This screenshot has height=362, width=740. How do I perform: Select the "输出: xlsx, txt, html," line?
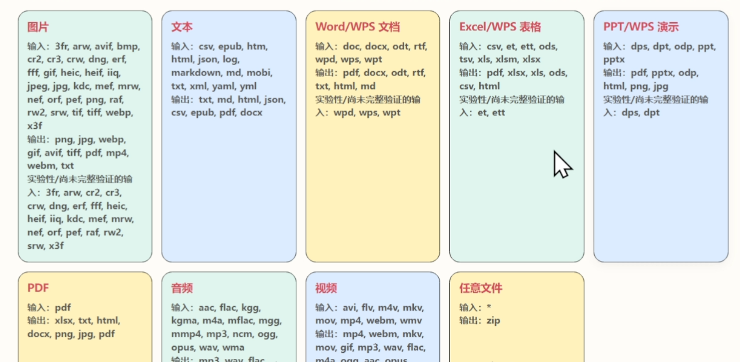pyautogui.click(x=74, y=320)
